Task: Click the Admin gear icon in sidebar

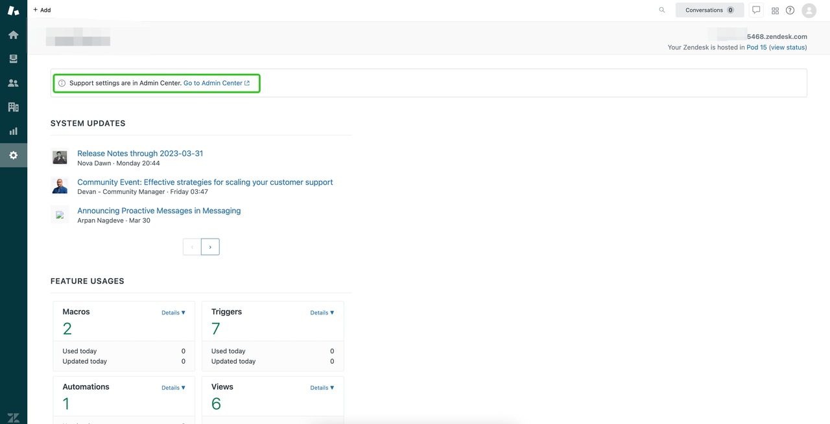Action: (13, 156)
